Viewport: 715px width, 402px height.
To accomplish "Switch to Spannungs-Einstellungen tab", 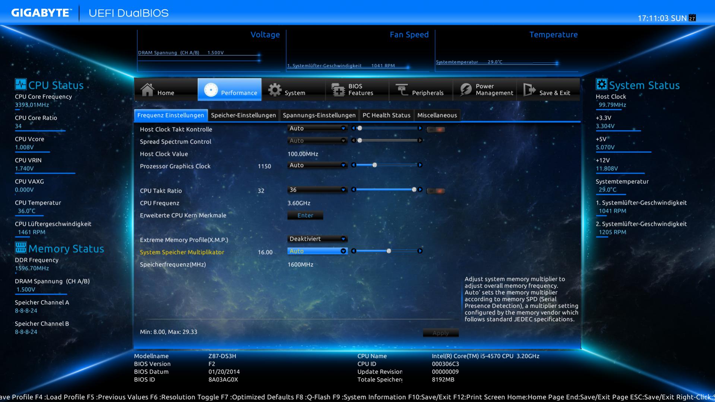I will 319,115.
